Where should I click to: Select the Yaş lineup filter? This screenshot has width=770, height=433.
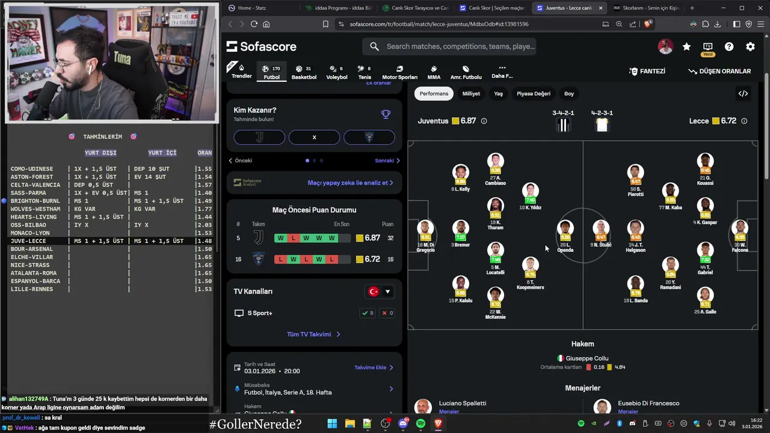pos(498,94)
